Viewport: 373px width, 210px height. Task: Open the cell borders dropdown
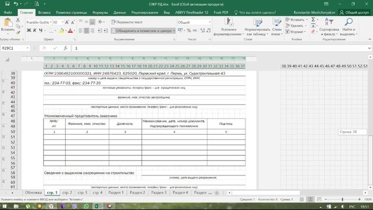(x=55, y=30)
